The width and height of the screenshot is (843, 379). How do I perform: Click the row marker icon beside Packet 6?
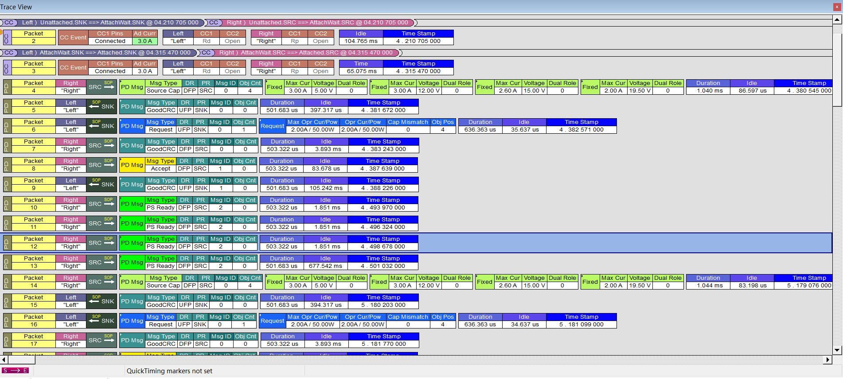click(x=7, y=126)
